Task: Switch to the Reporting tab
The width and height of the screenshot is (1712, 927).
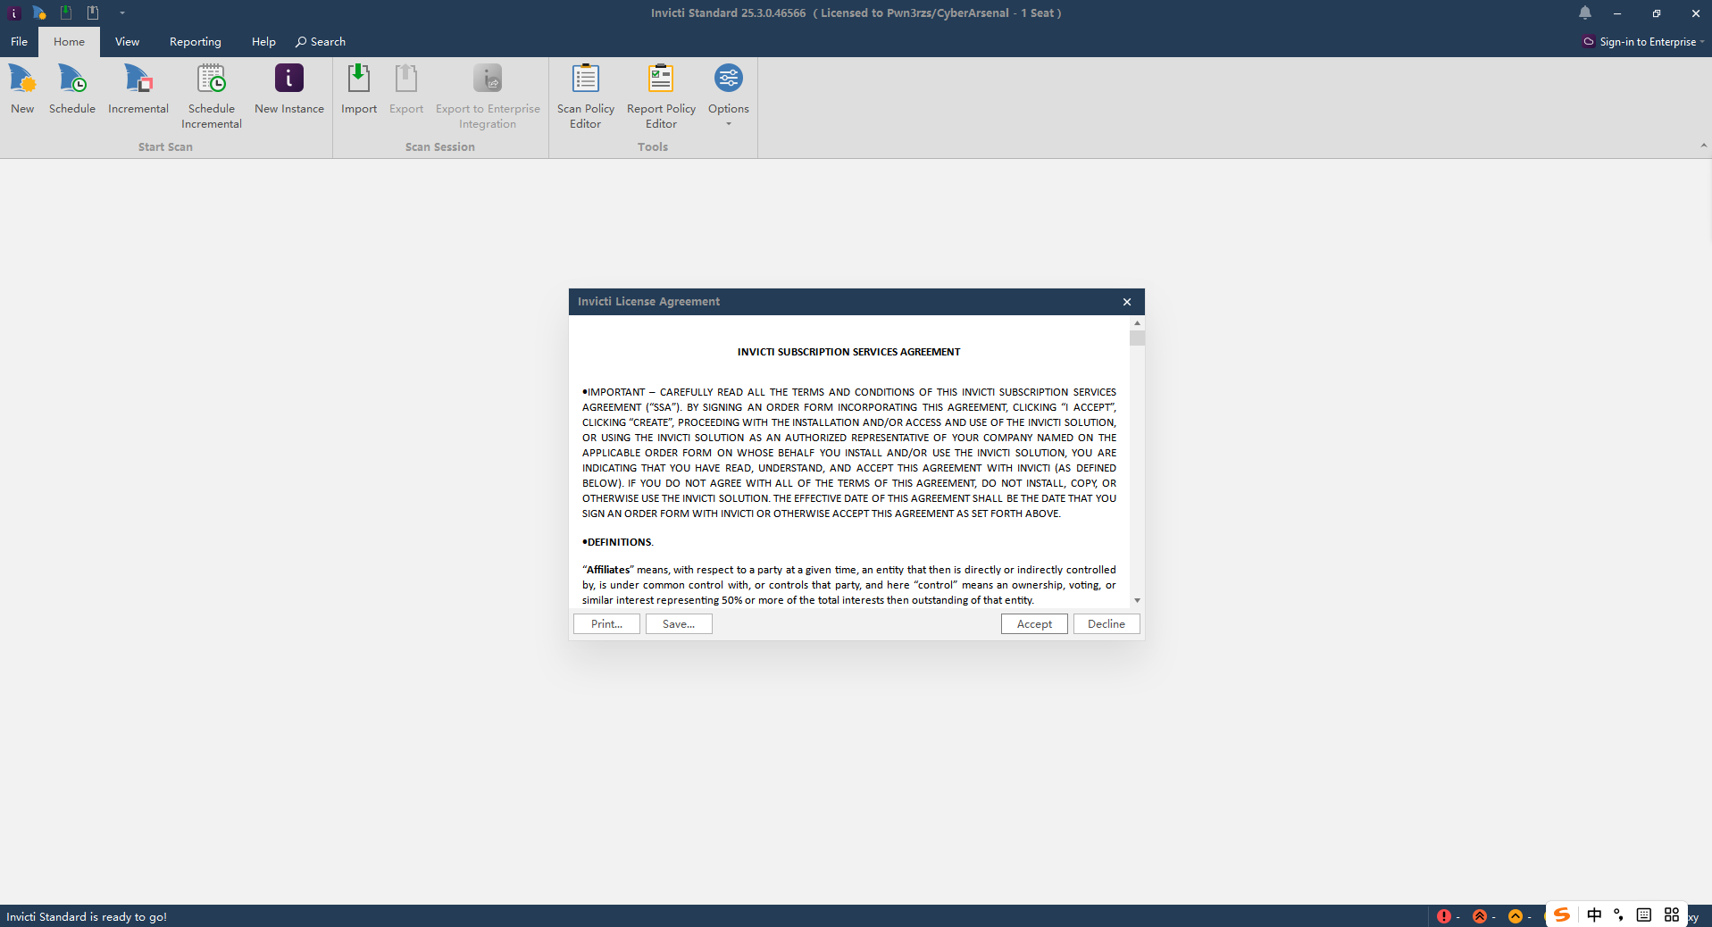Action: tap(196, 41)
